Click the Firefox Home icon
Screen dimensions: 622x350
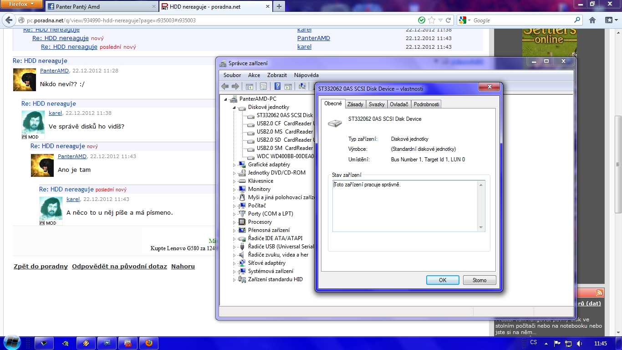(x=592, y=21)
